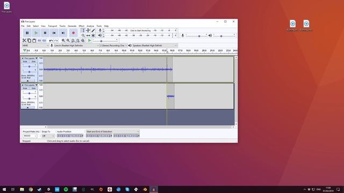
Task: Click the playback meter speaker icon
Action: tap(100, 35)
